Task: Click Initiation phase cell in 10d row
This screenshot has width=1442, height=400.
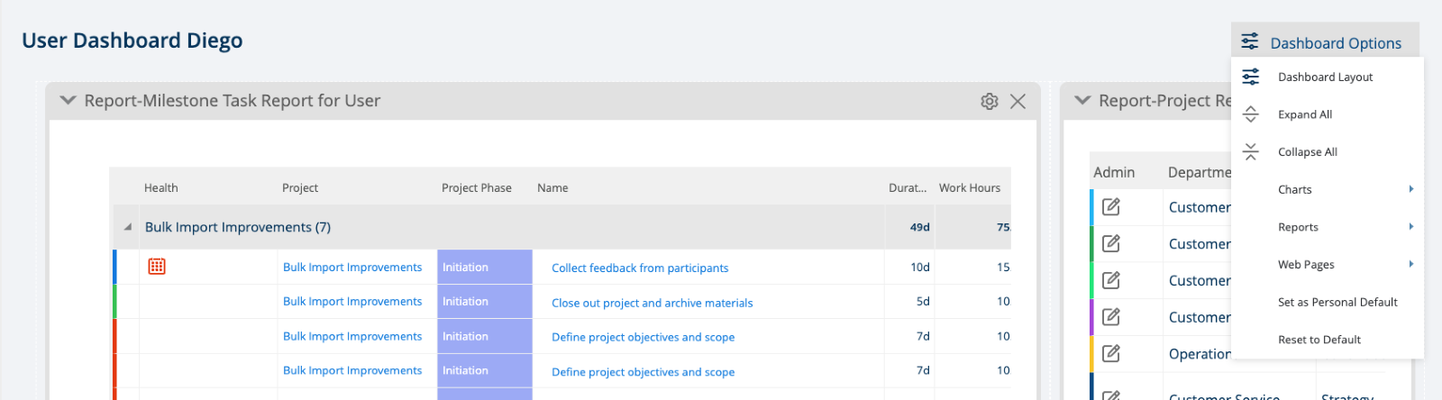Action: [485, 268]
